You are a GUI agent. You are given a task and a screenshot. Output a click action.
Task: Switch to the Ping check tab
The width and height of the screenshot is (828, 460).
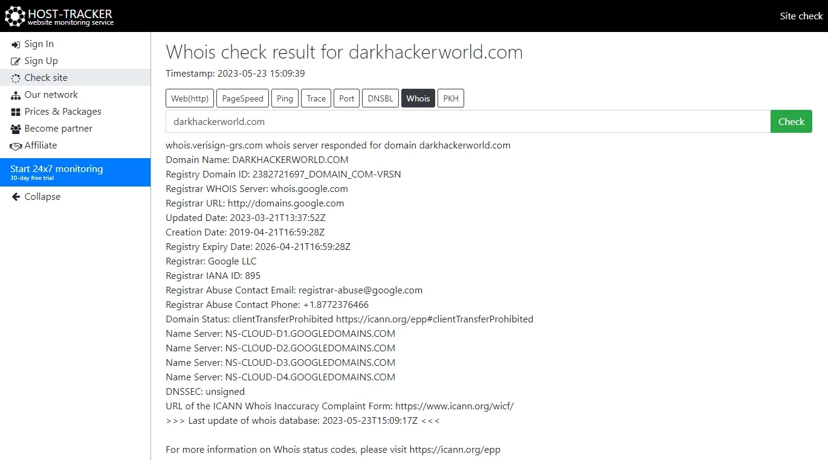coord(285,98)
